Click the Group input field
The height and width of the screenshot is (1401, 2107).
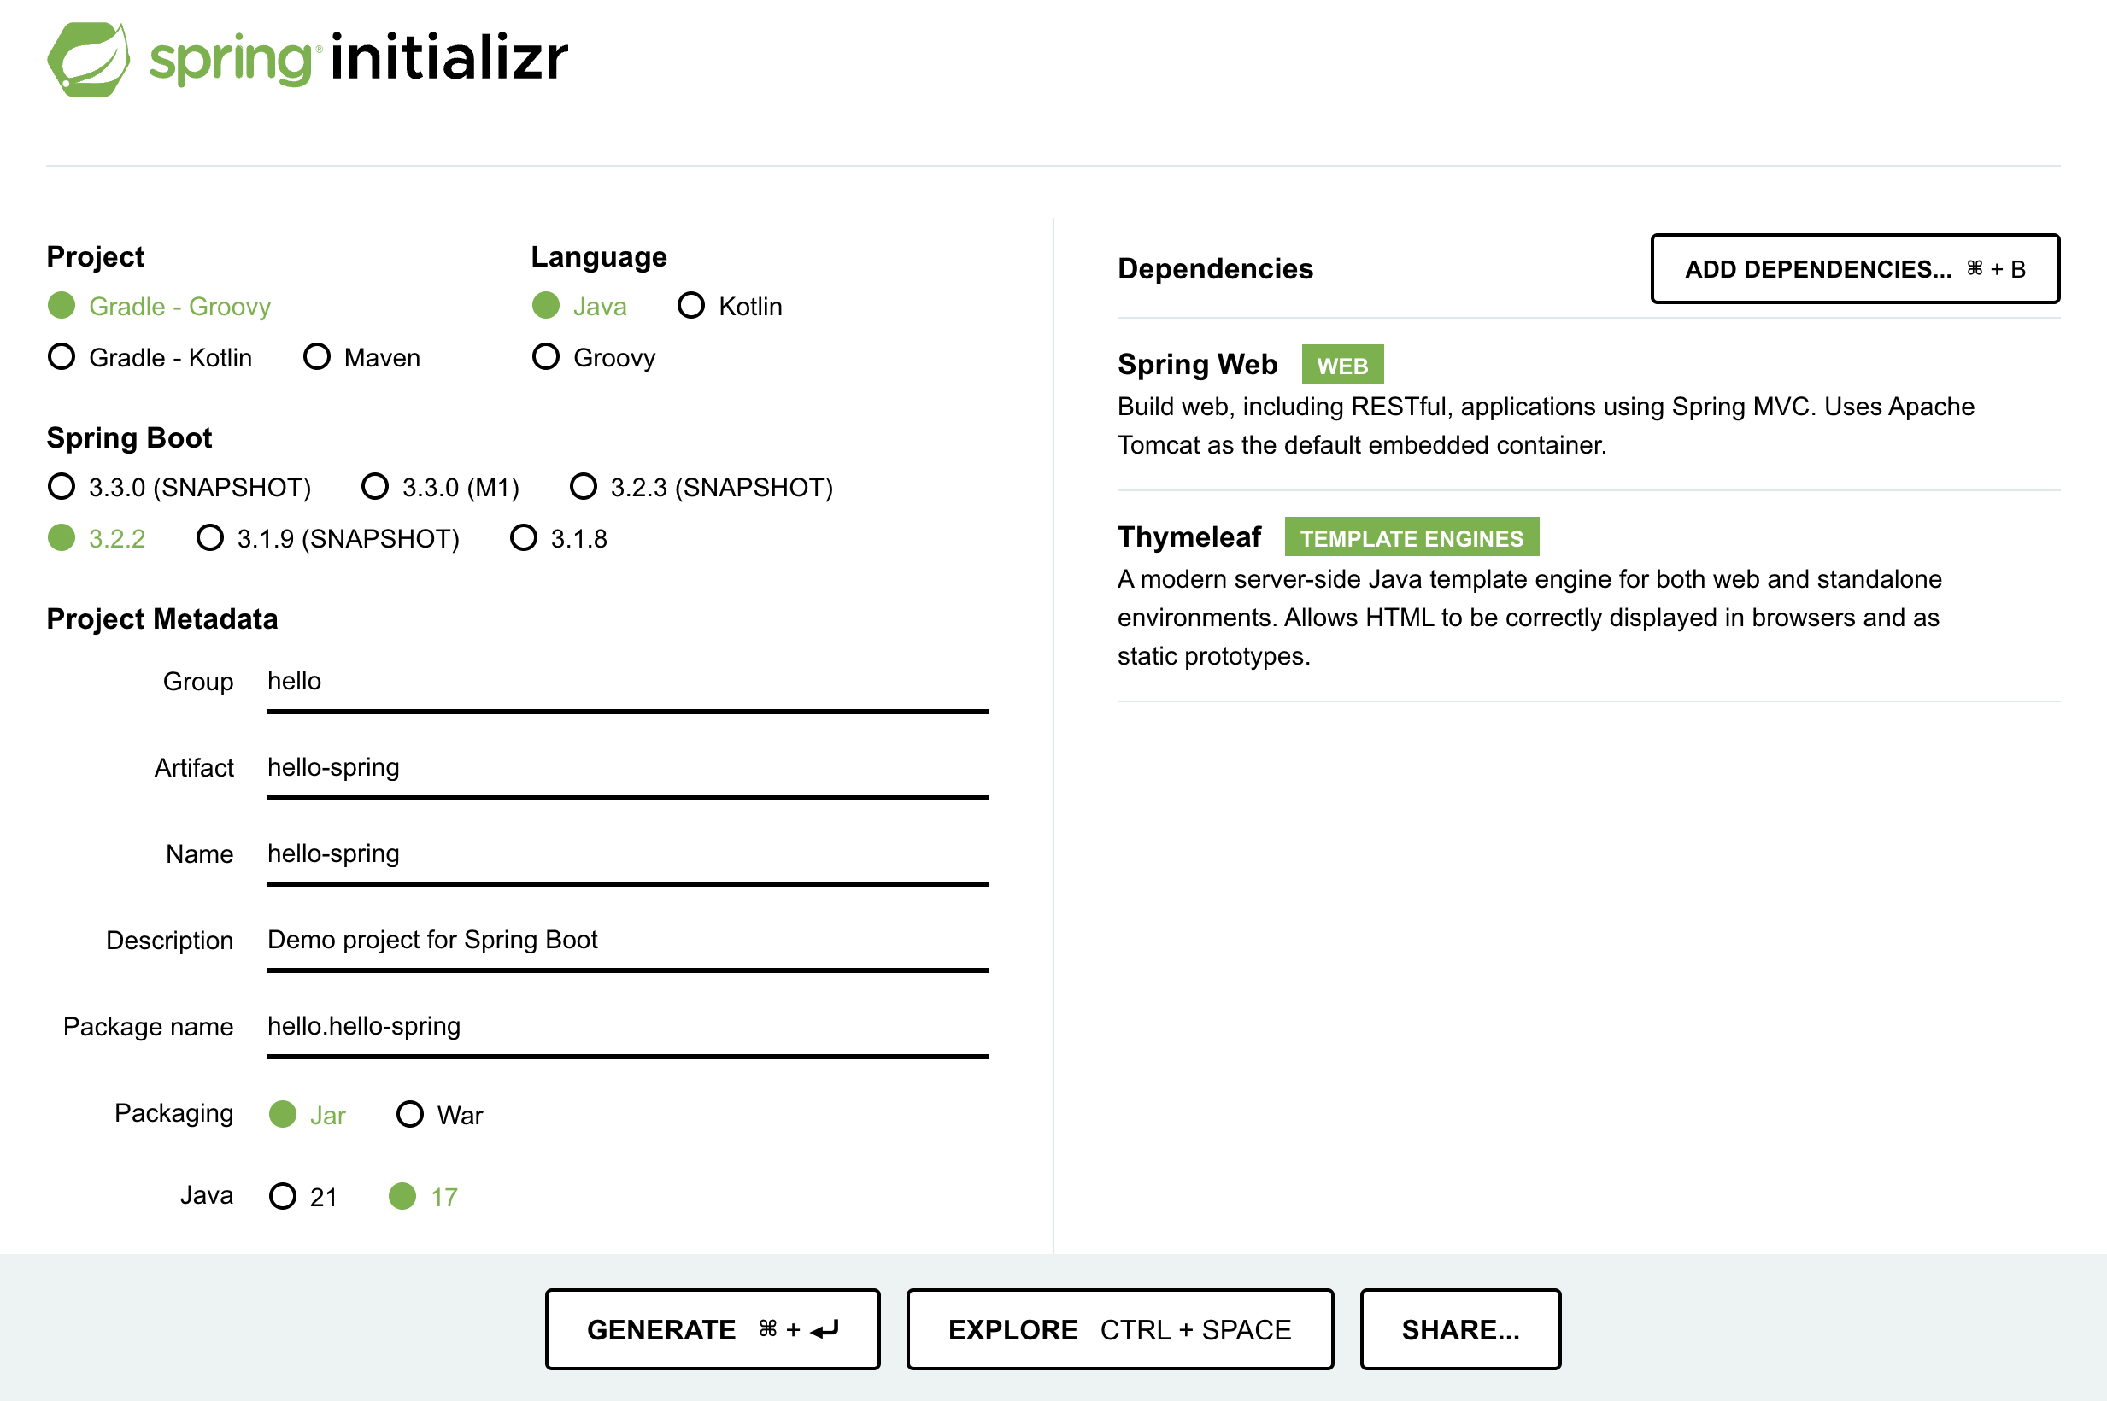tap(627, 682)
